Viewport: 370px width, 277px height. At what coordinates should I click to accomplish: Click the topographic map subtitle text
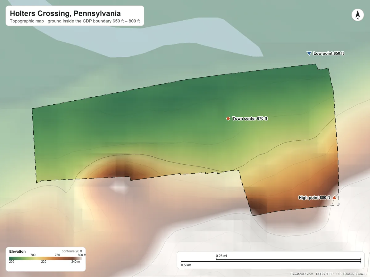75,22
